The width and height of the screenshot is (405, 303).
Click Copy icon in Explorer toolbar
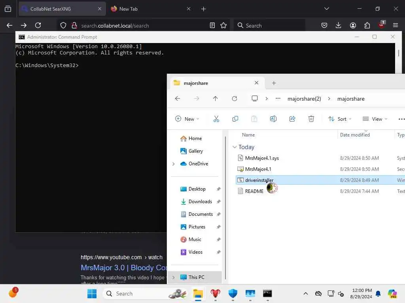pyautogui.click(x=235, y=119)
